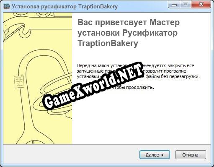Viewport: 214px width, 167px height.
Task: Click the disabled maximize button
Action: pyautogui.click(x=186, y=5)
